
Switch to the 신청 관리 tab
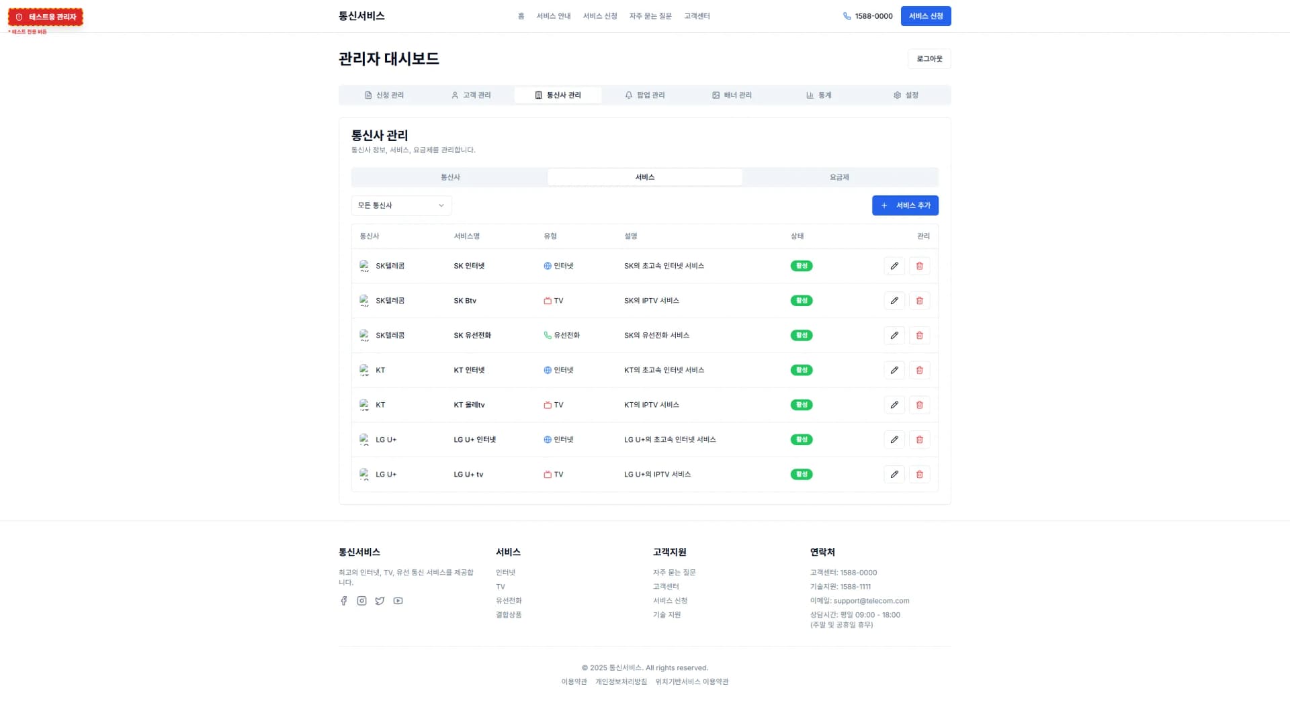point(384,95)
